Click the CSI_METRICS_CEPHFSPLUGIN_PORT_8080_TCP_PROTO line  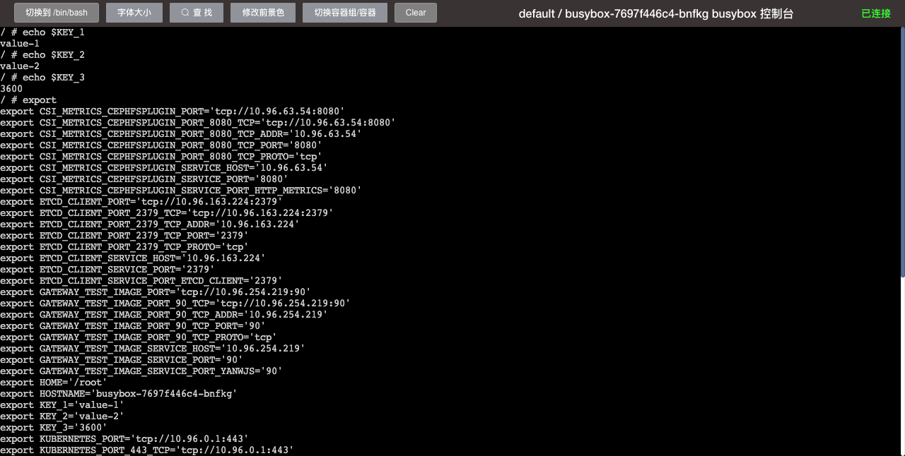click(x=161, y=157)
